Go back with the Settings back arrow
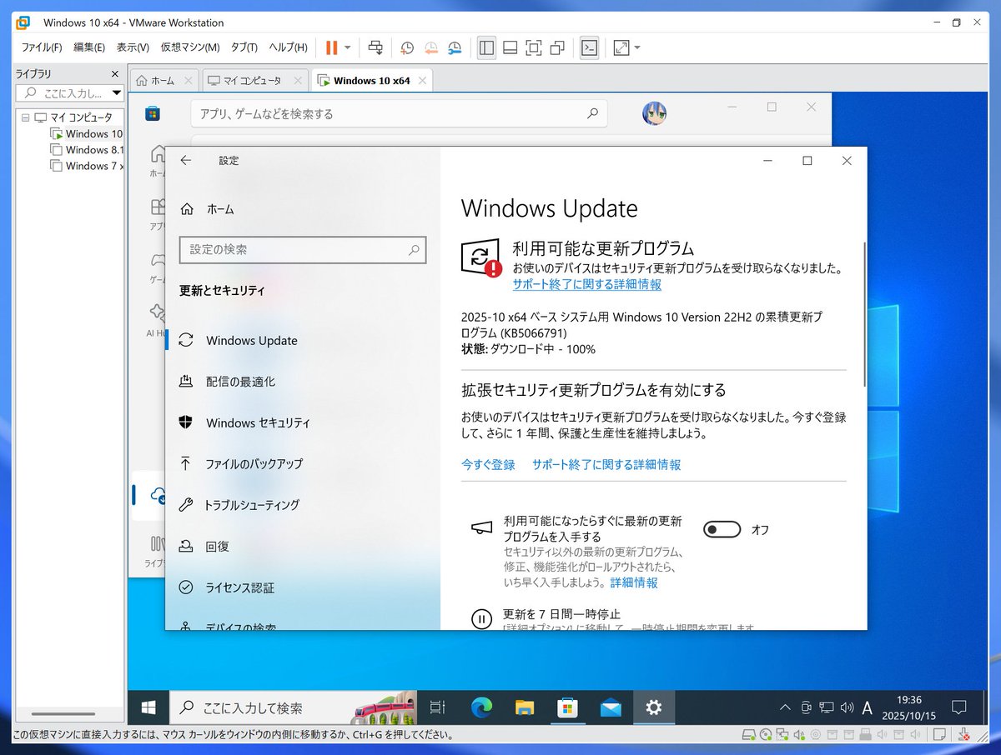This screenshot has height=755, width=1001. pyautogui.click(x=186, y=161)
